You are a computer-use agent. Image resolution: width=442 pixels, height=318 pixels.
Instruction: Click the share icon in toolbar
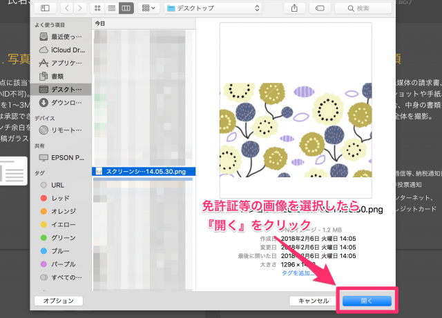[x=294, y=8]
